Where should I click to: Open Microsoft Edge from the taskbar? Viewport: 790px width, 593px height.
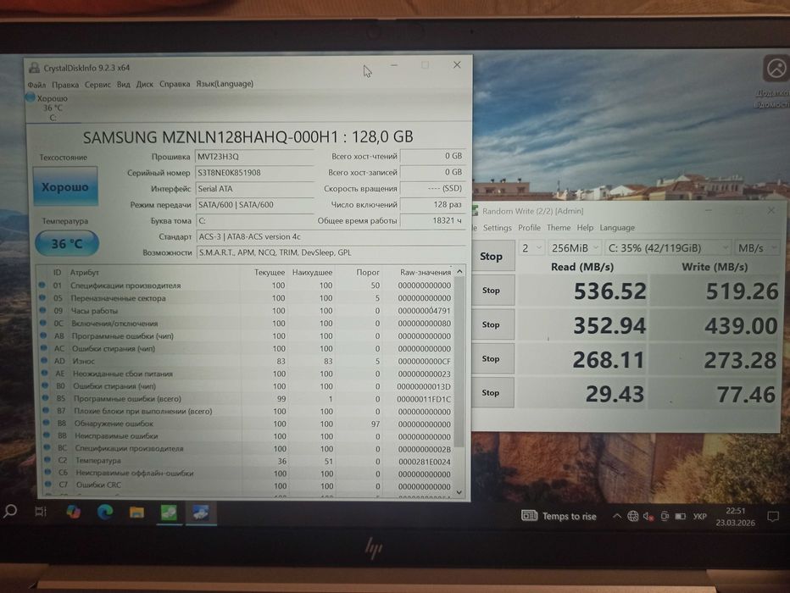pyautogui.click(x=105, y=513)
